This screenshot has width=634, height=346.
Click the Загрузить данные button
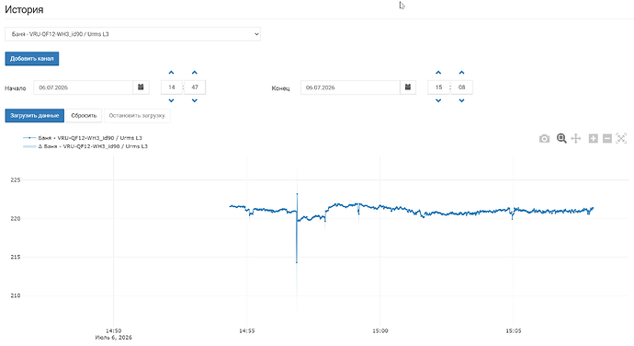34,115
